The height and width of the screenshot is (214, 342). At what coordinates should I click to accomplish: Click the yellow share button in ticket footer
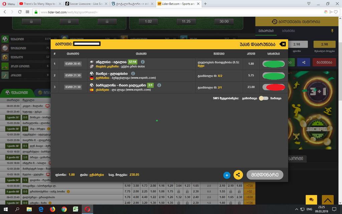[238, 175]
